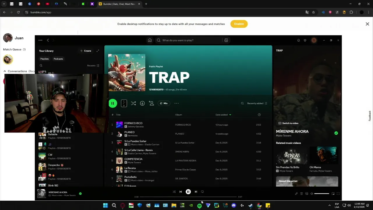Open more options for the TRAP playlist
The height and width of the screenshot is (210, 373).
pos(177,103)
